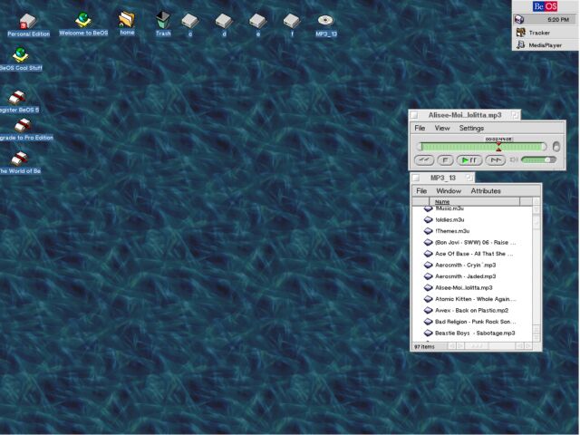Select Ace Of Base file icon
580x435 pixels.
(x=428, y=254)
